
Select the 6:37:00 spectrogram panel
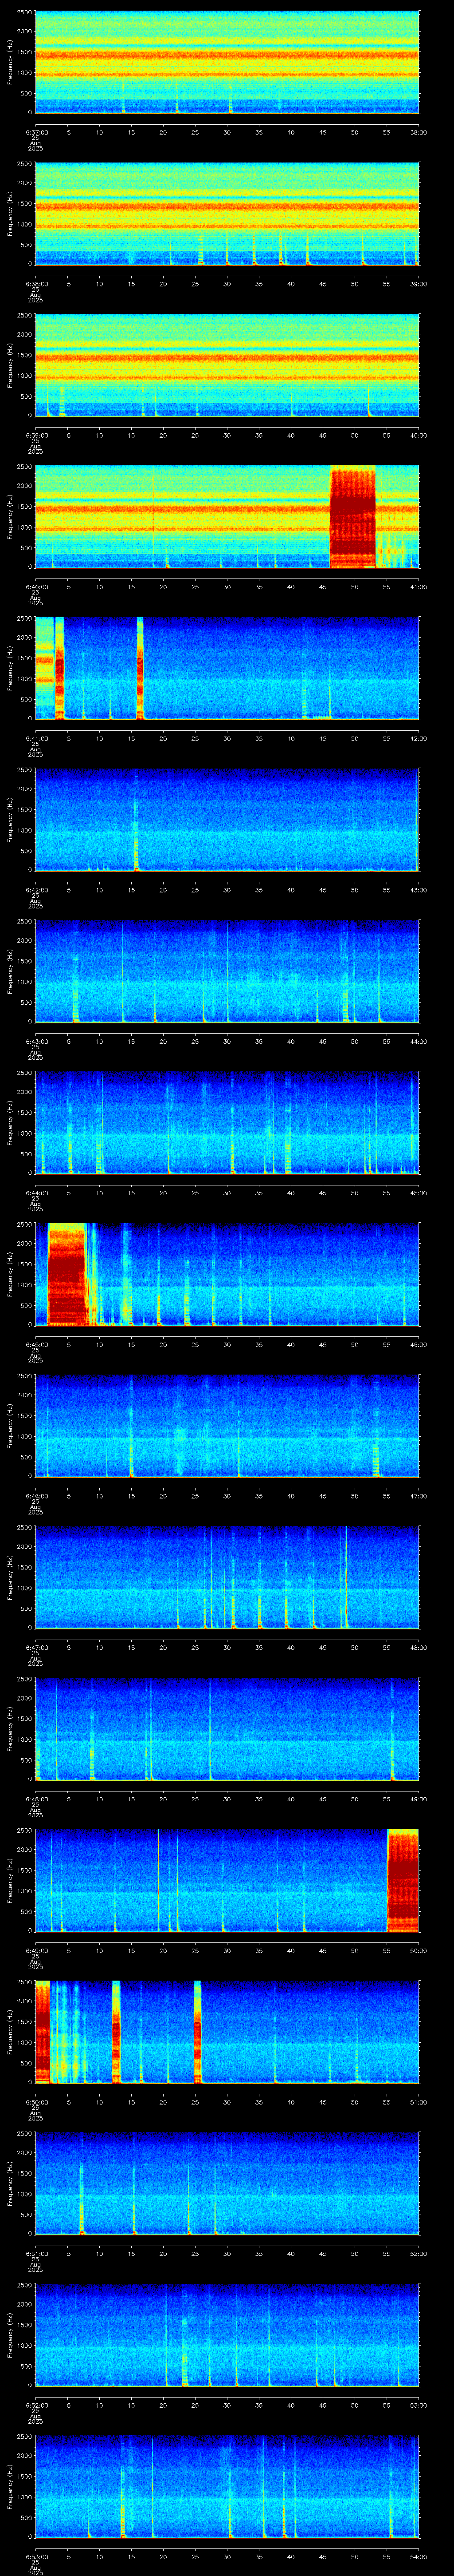click(x=227, y=62)
